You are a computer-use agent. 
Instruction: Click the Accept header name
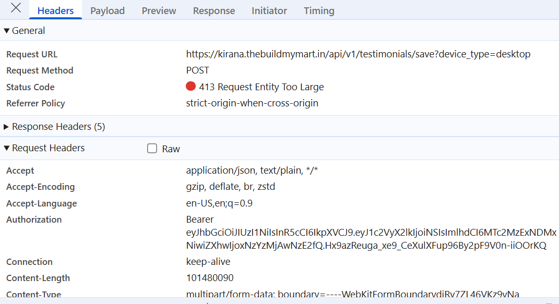(x=20, y=171)
